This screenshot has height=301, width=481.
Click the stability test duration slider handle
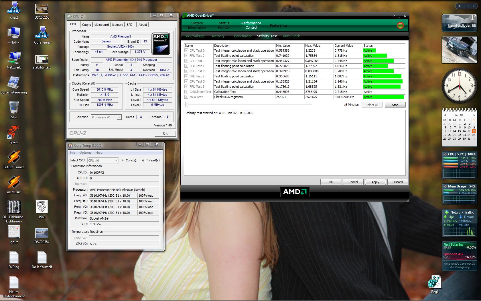pos(187,105)
